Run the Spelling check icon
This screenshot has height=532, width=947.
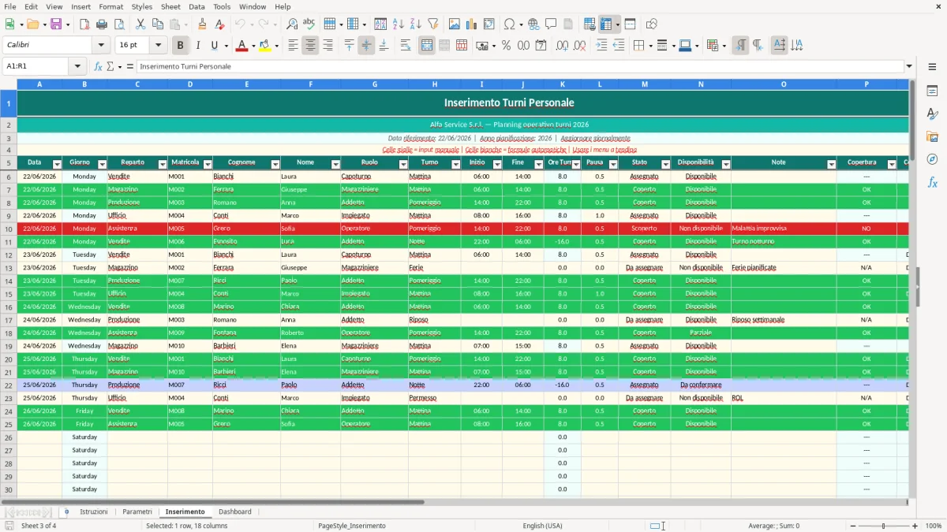click(309, 24)
